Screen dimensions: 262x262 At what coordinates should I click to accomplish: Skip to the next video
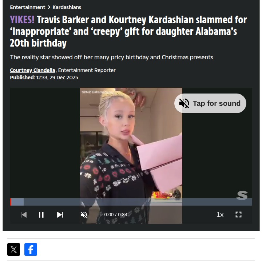[x=60, y=215]
